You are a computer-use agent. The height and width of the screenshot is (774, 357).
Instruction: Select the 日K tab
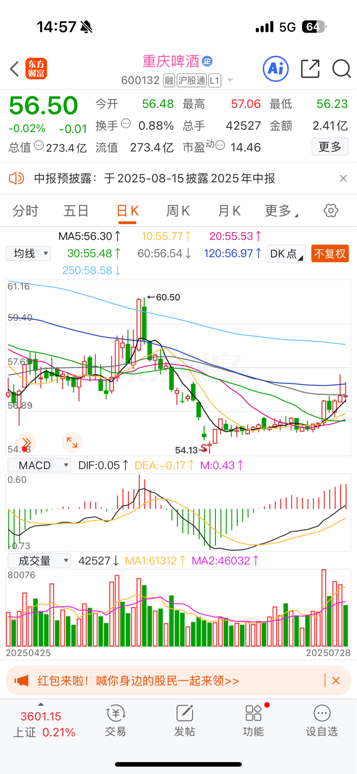(127, 211)
